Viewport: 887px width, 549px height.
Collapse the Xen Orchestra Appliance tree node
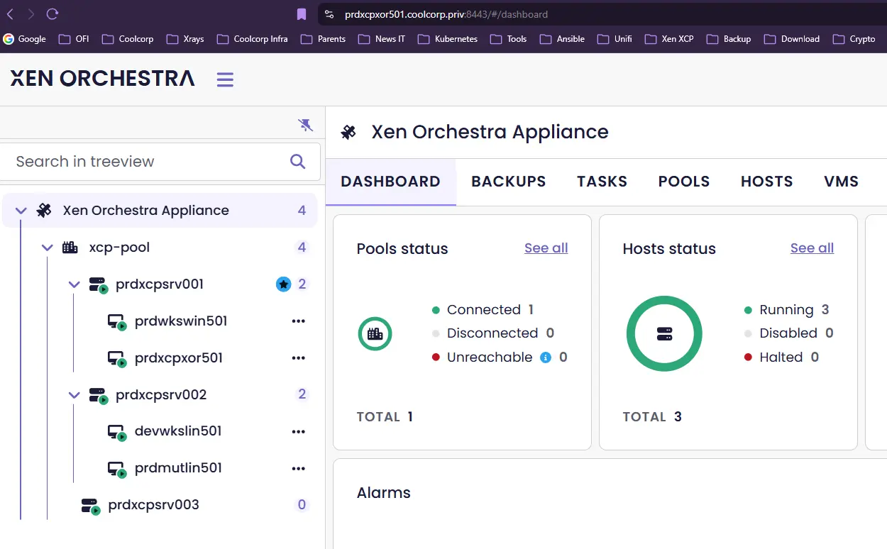click(x=21, y=211)
